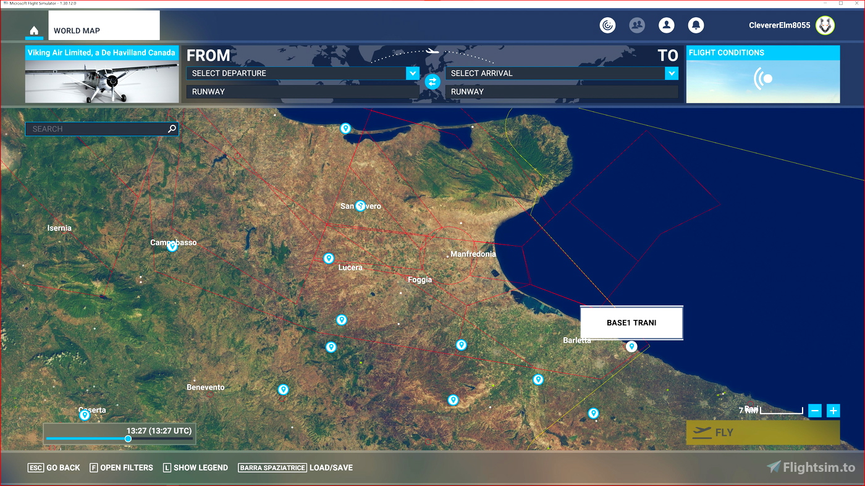The image size is (865, 486).
Task: Open the profile person icon
Action: coord(666,25)
